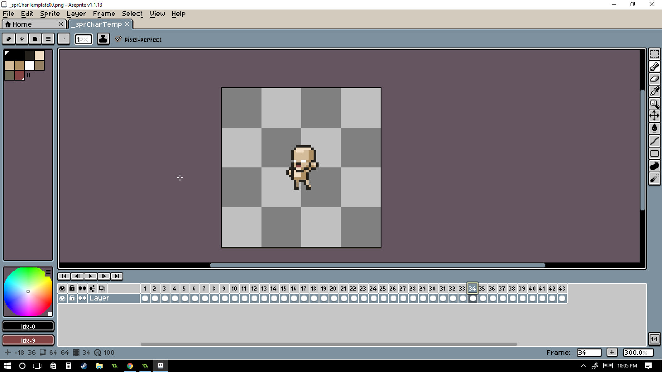Open the View menu
Image resolution: width=662 pixels, height=372 pixels.
coord(157,14)
